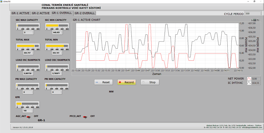Click the CYCLE PERIOD label
The image size is (264, 133).
tap(234, 14)
